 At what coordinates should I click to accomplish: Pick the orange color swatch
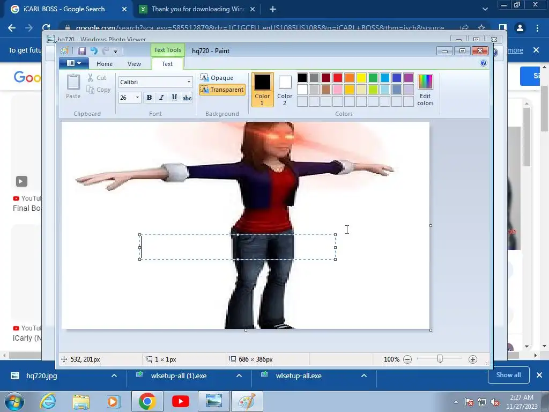click(x=350, y=77)
